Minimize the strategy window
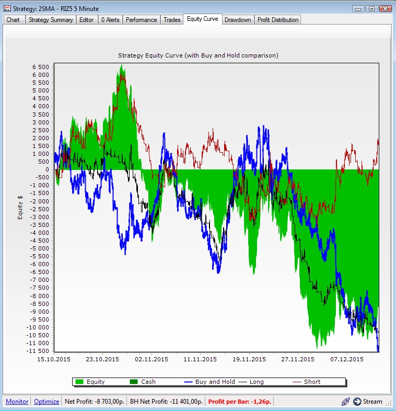The width and height of the screenshot is (396, 411). pyautogui.click(x=358, y=9)
